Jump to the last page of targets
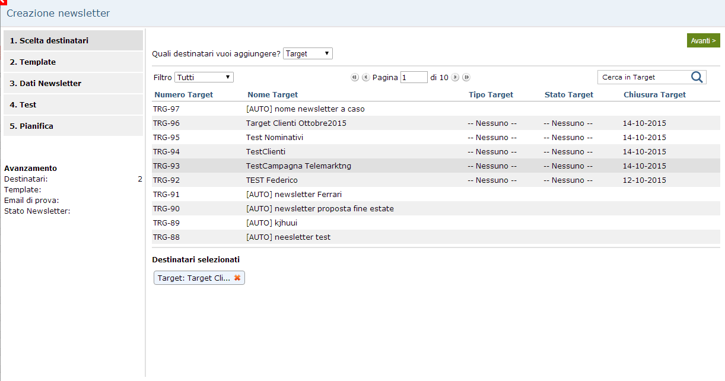This screenshot has height=381, width=725. (x=466, y=77)
